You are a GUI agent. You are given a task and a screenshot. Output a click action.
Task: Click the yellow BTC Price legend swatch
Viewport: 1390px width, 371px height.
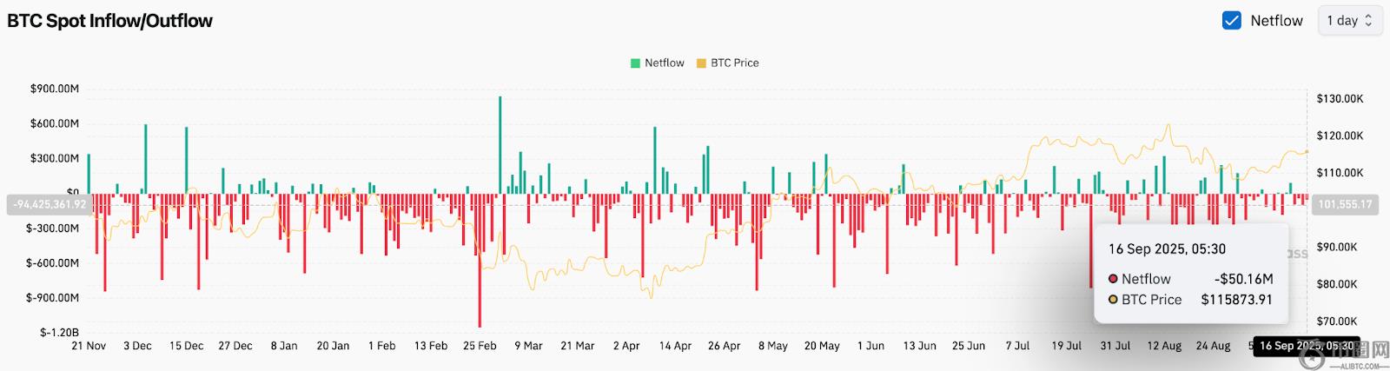pyautogui.click(x=701, y=63)
